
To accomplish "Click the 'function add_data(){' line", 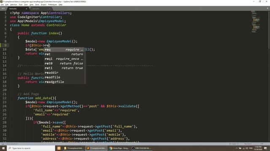I will (x=37, y=98).
